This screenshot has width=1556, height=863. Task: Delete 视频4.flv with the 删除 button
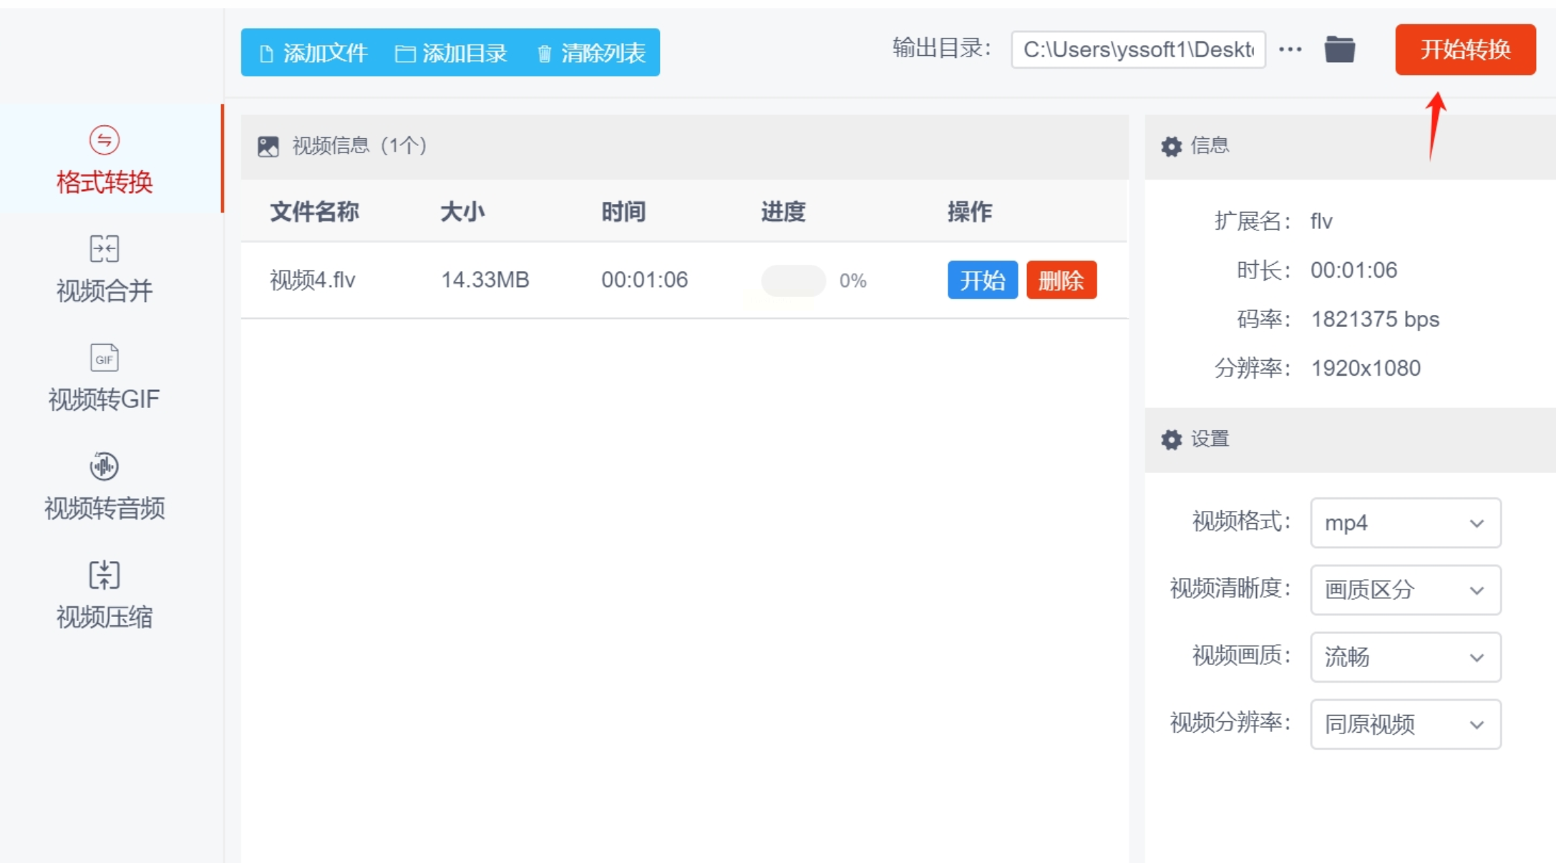click(x=1061, y=280)
